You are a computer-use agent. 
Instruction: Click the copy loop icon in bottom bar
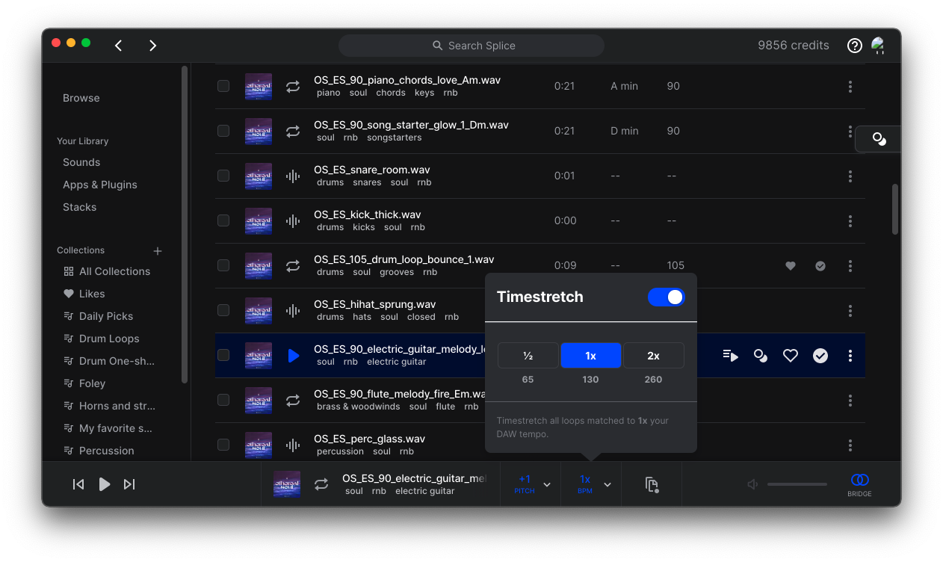651,484
